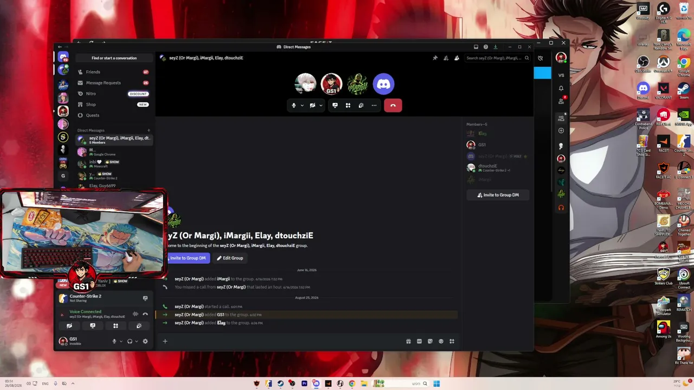This screenshot has width=694, height=390.
Task: Open more call options menu
Action: point(374,106)
